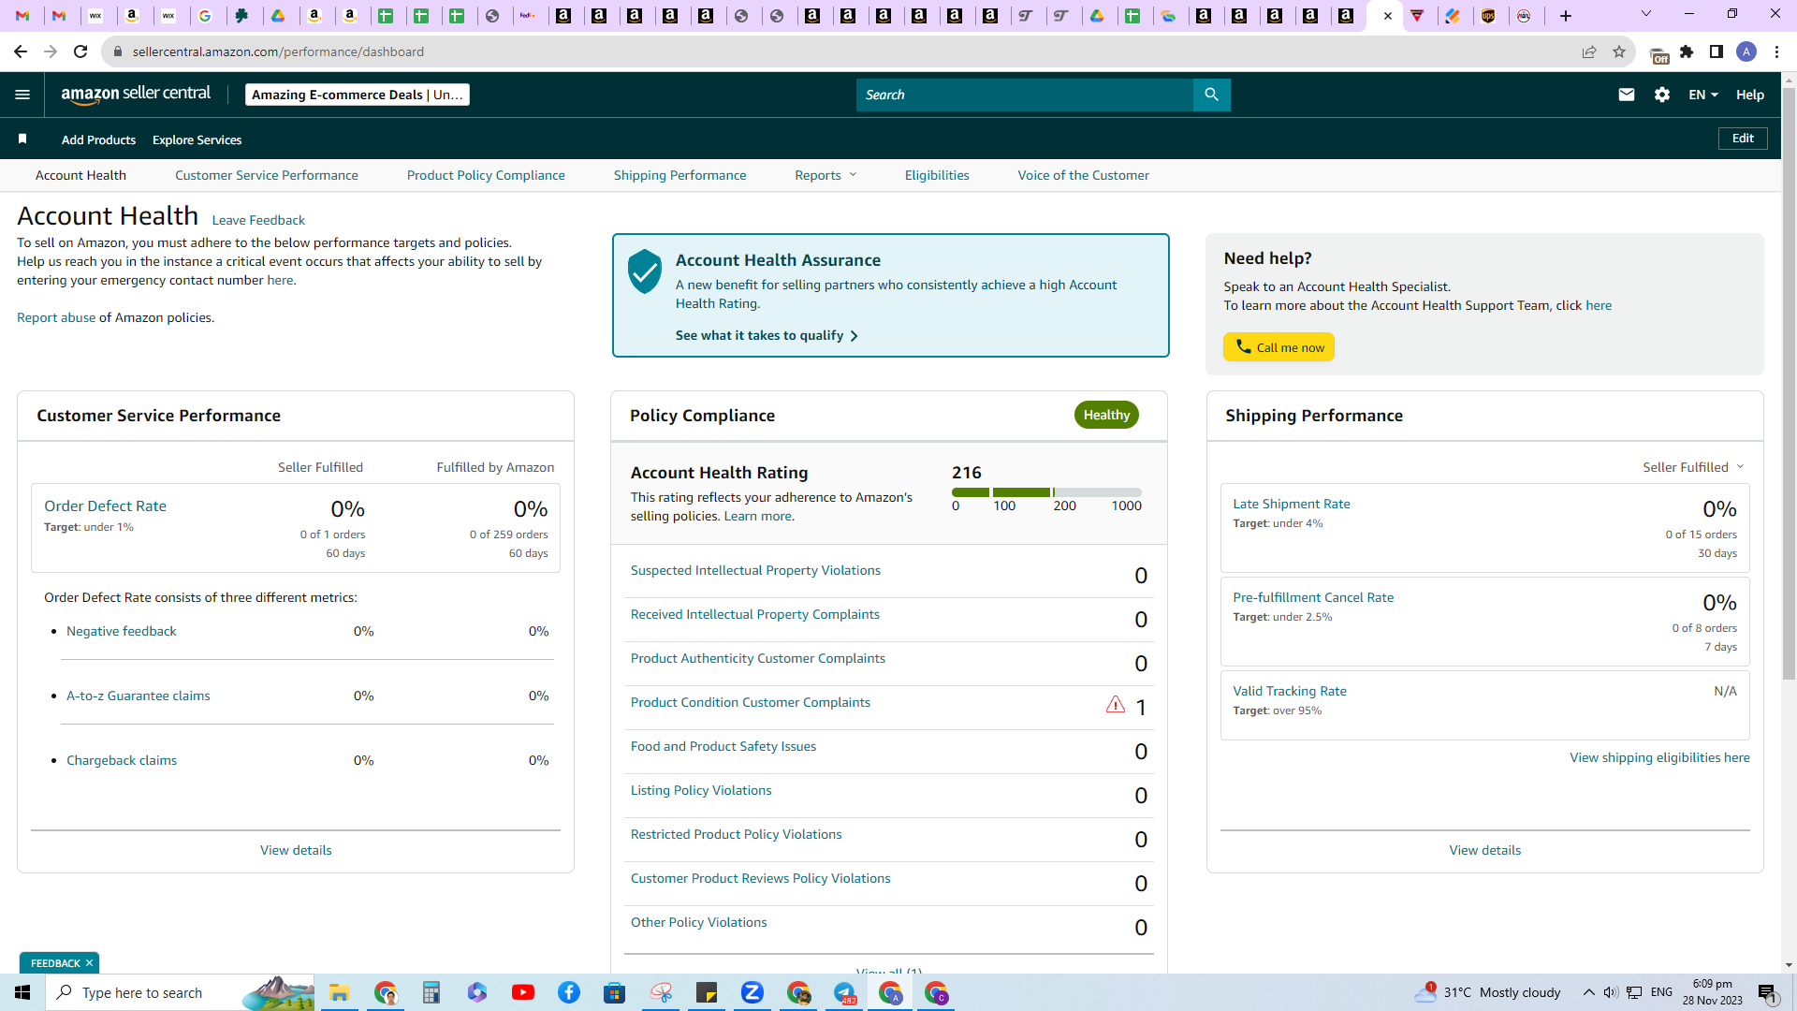This screenshot has height=1011, width=1797.
Task: Open the Pre-fulfillment Cancel Rate link
Action: [x=1313, y=597]
